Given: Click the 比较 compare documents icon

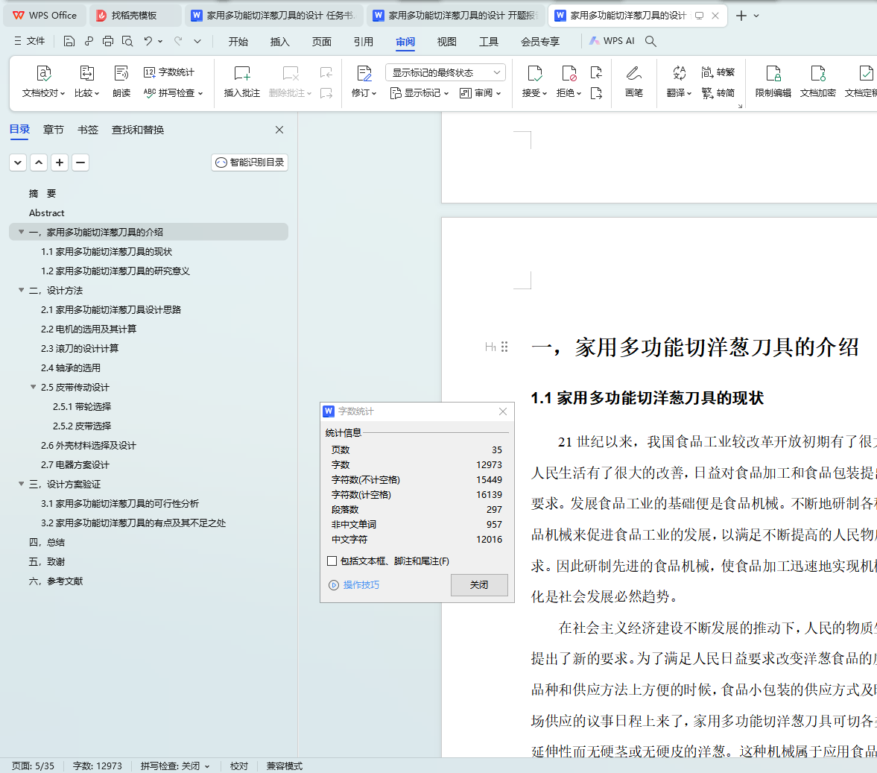Looking at the screenshot, I should [86, 73].
